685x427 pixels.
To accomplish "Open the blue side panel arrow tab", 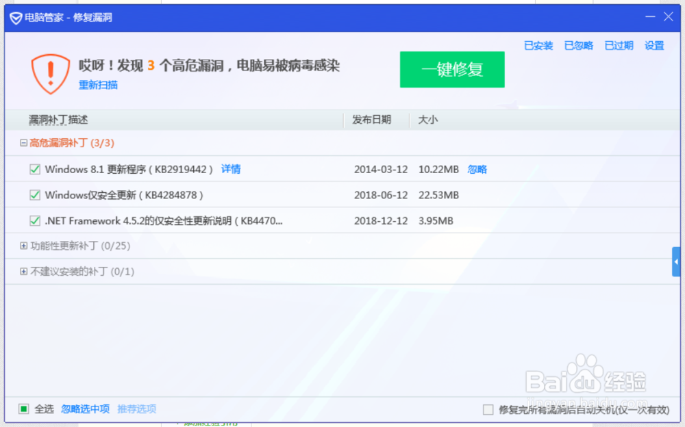I will (x=676, y=261).
